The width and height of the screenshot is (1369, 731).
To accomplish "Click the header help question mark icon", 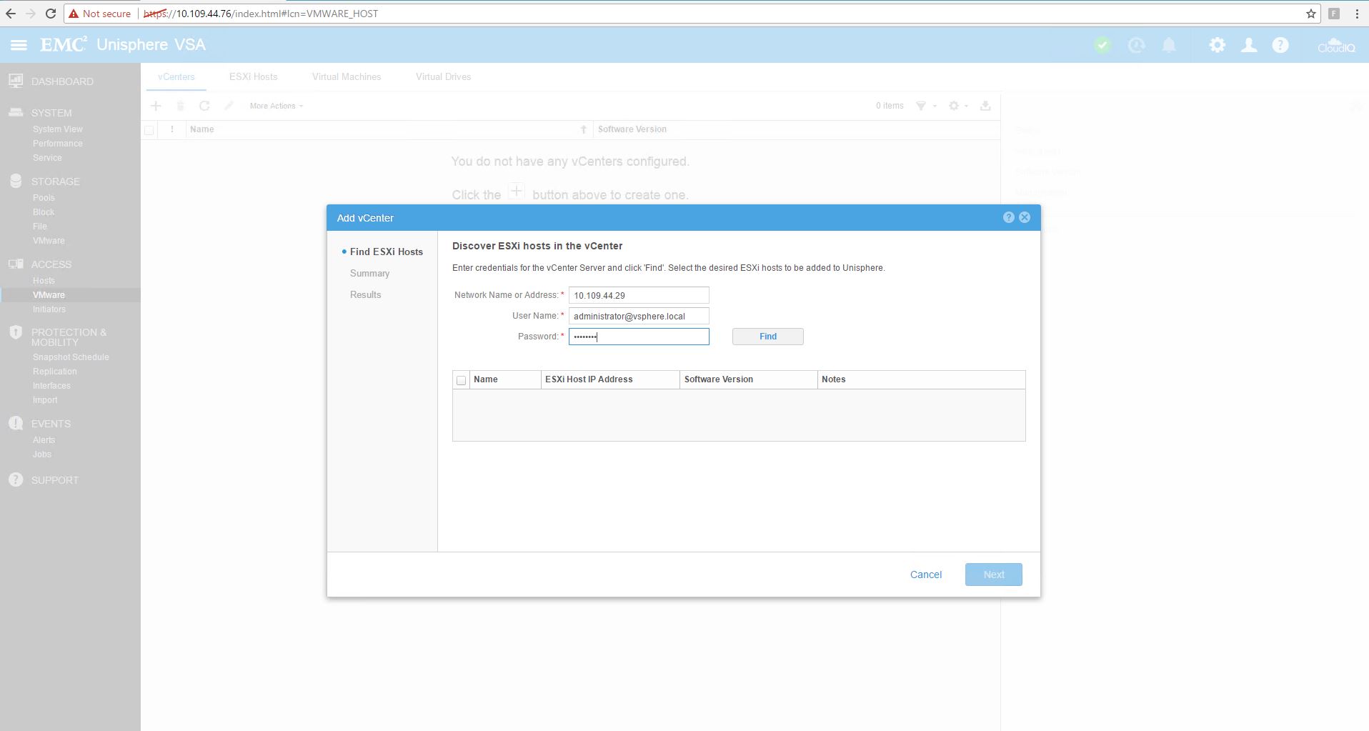I will point(1280,45).
